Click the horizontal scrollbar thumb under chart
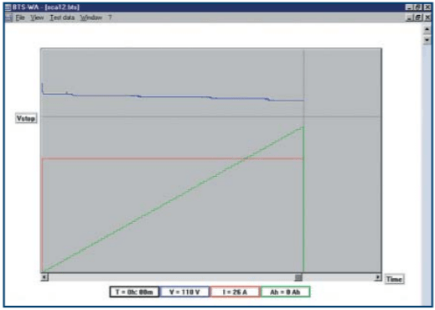 click(x=298, y=277)
